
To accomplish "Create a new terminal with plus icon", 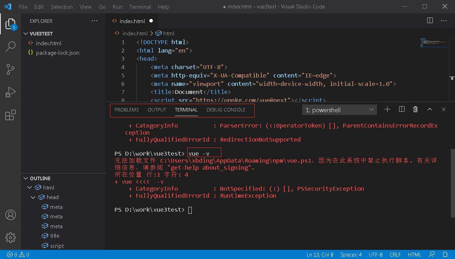I will [x=387, y=109].
